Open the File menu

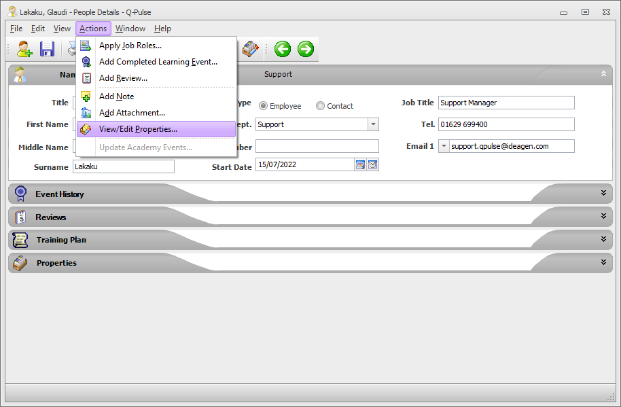[16, 29]
